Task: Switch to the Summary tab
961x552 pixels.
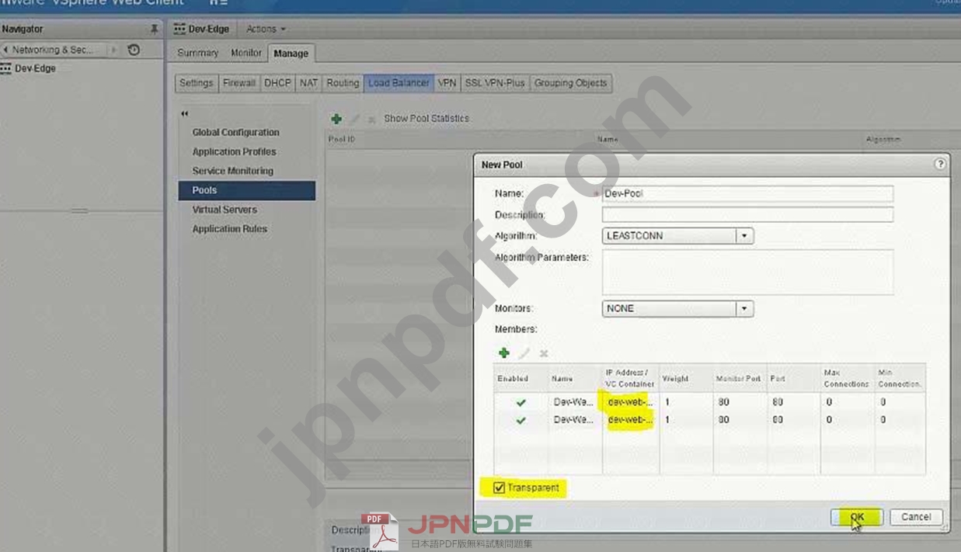Action: [x=198, y=53]
